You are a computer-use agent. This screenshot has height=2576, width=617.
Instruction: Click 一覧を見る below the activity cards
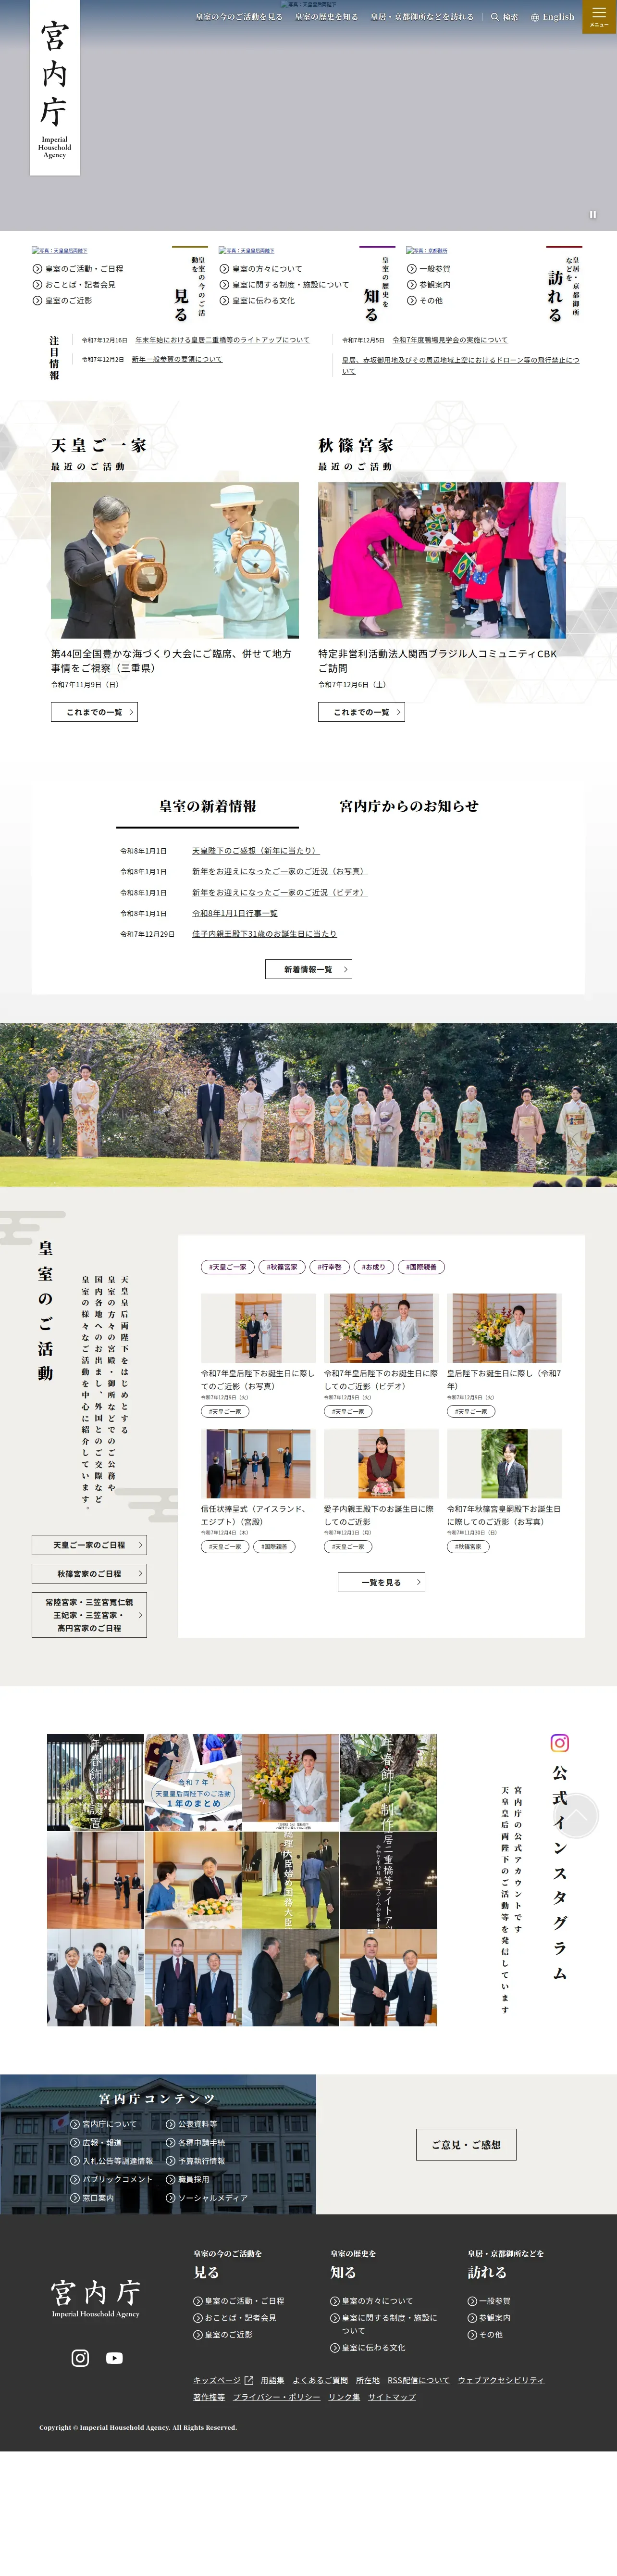point(381,1582)
